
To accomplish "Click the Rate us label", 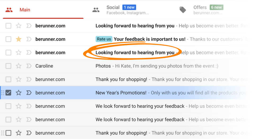I will pos(104,39).
